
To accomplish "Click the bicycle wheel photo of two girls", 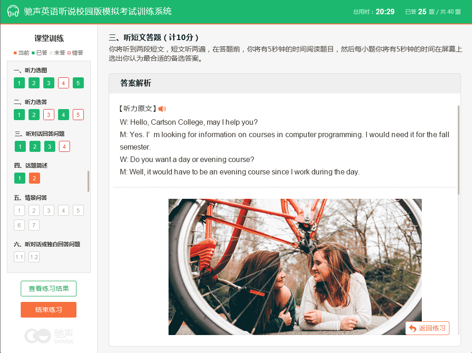I will coord(295,266).
